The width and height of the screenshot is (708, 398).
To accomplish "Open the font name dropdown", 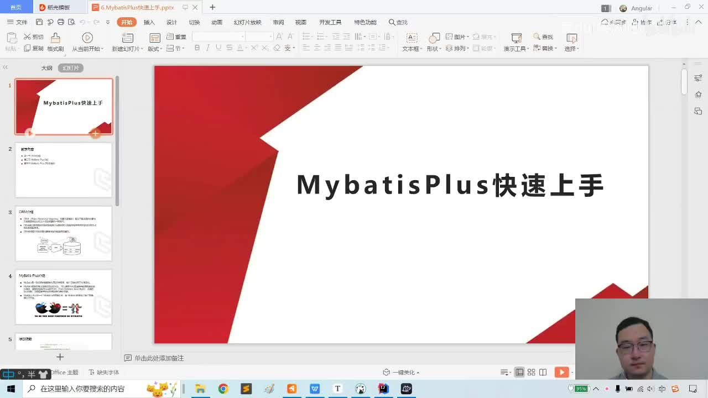I will (242, 36).
